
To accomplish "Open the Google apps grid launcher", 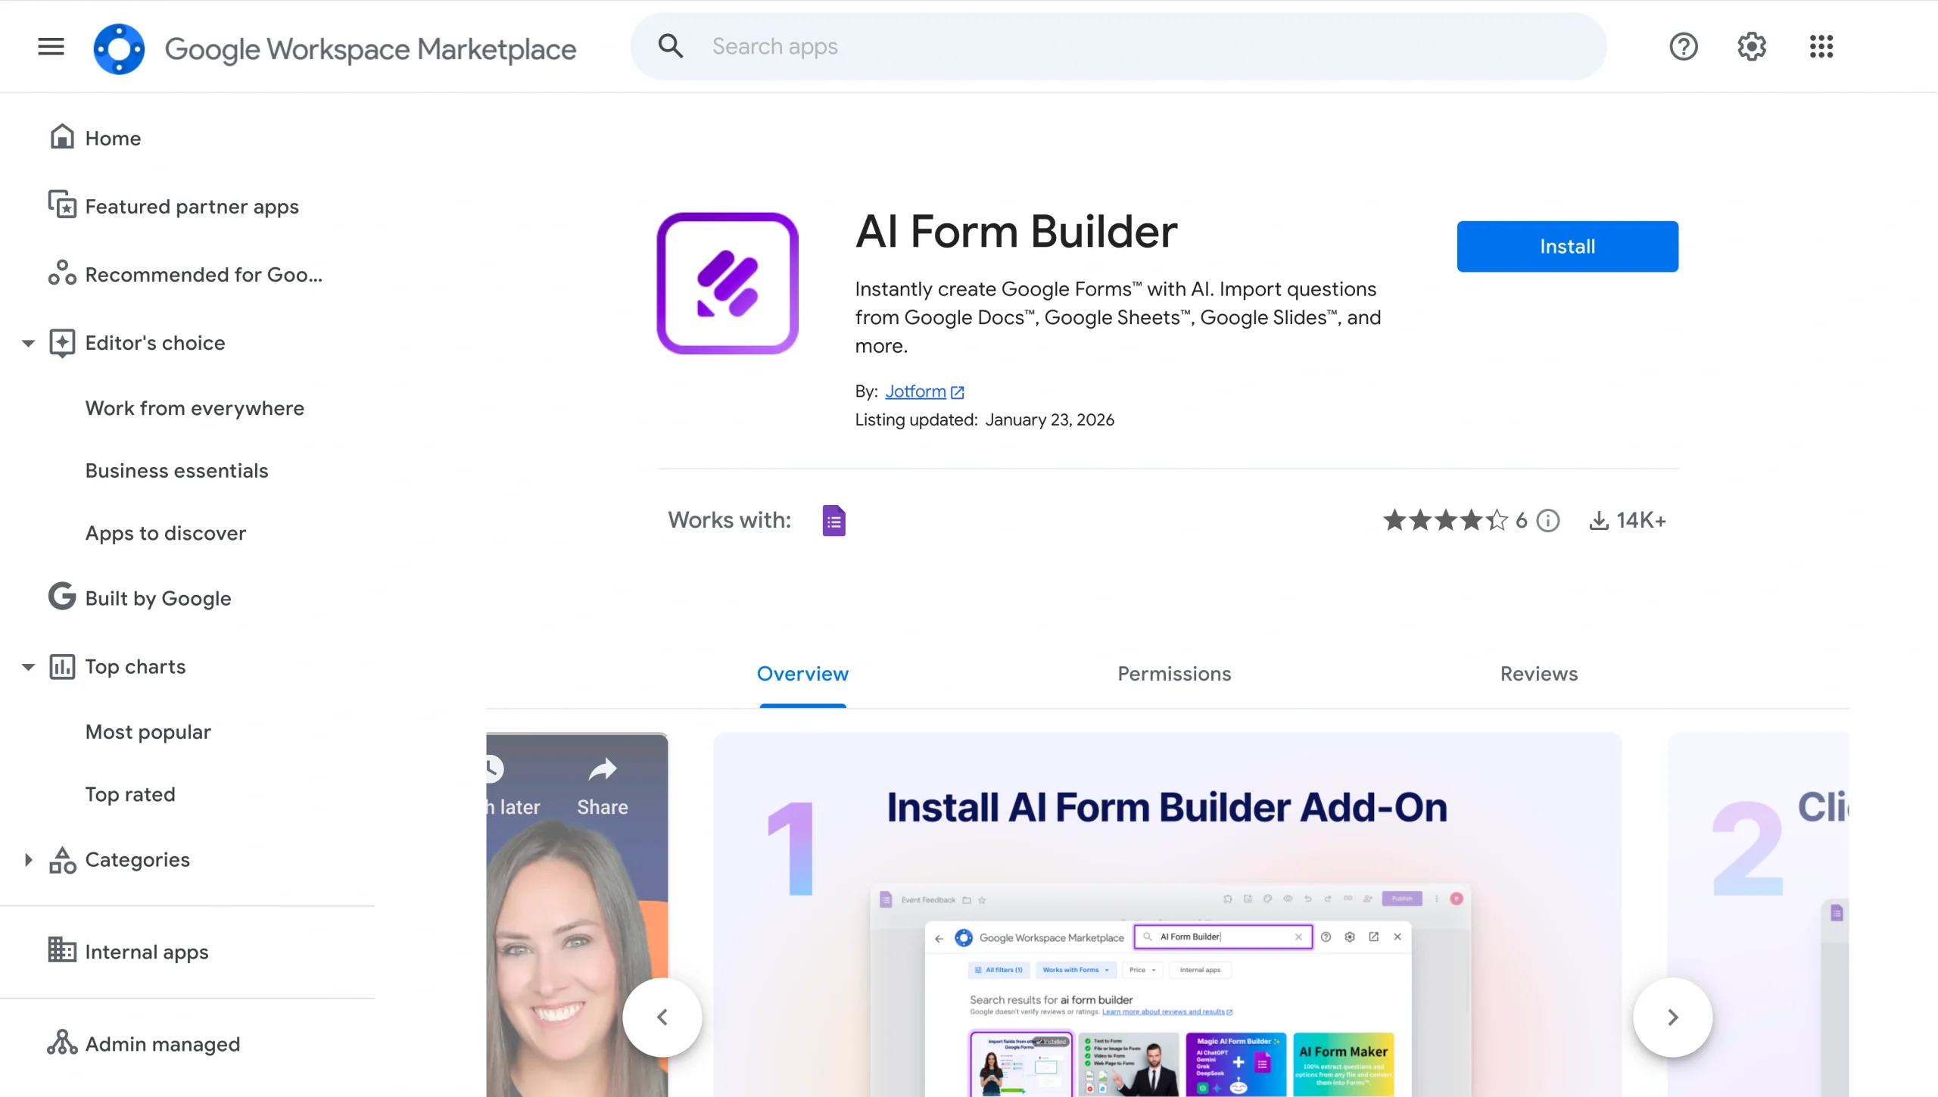I will tap(1821, 46).
